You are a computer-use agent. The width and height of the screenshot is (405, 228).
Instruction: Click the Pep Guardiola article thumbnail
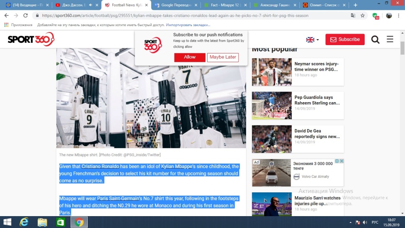click(x=272, y=105)
